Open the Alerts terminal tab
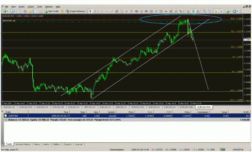Screen dimensions: 252x152 (46, 144)
